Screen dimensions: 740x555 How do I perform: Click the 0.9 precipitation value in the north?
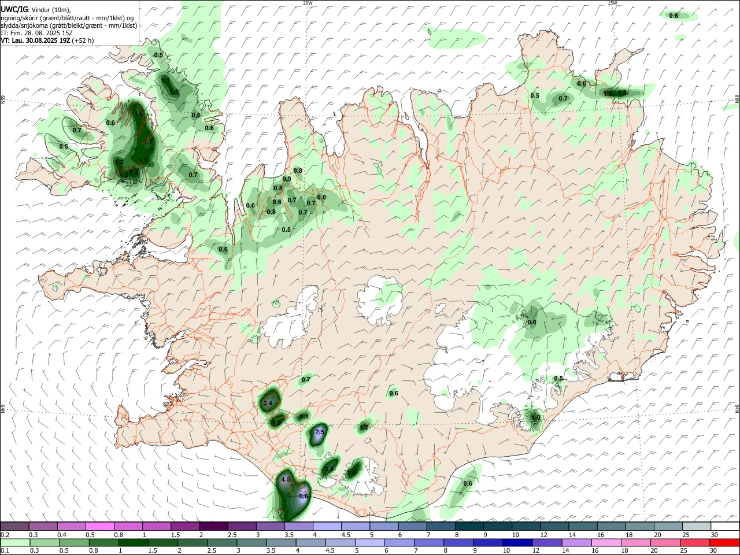click(287, 179)
